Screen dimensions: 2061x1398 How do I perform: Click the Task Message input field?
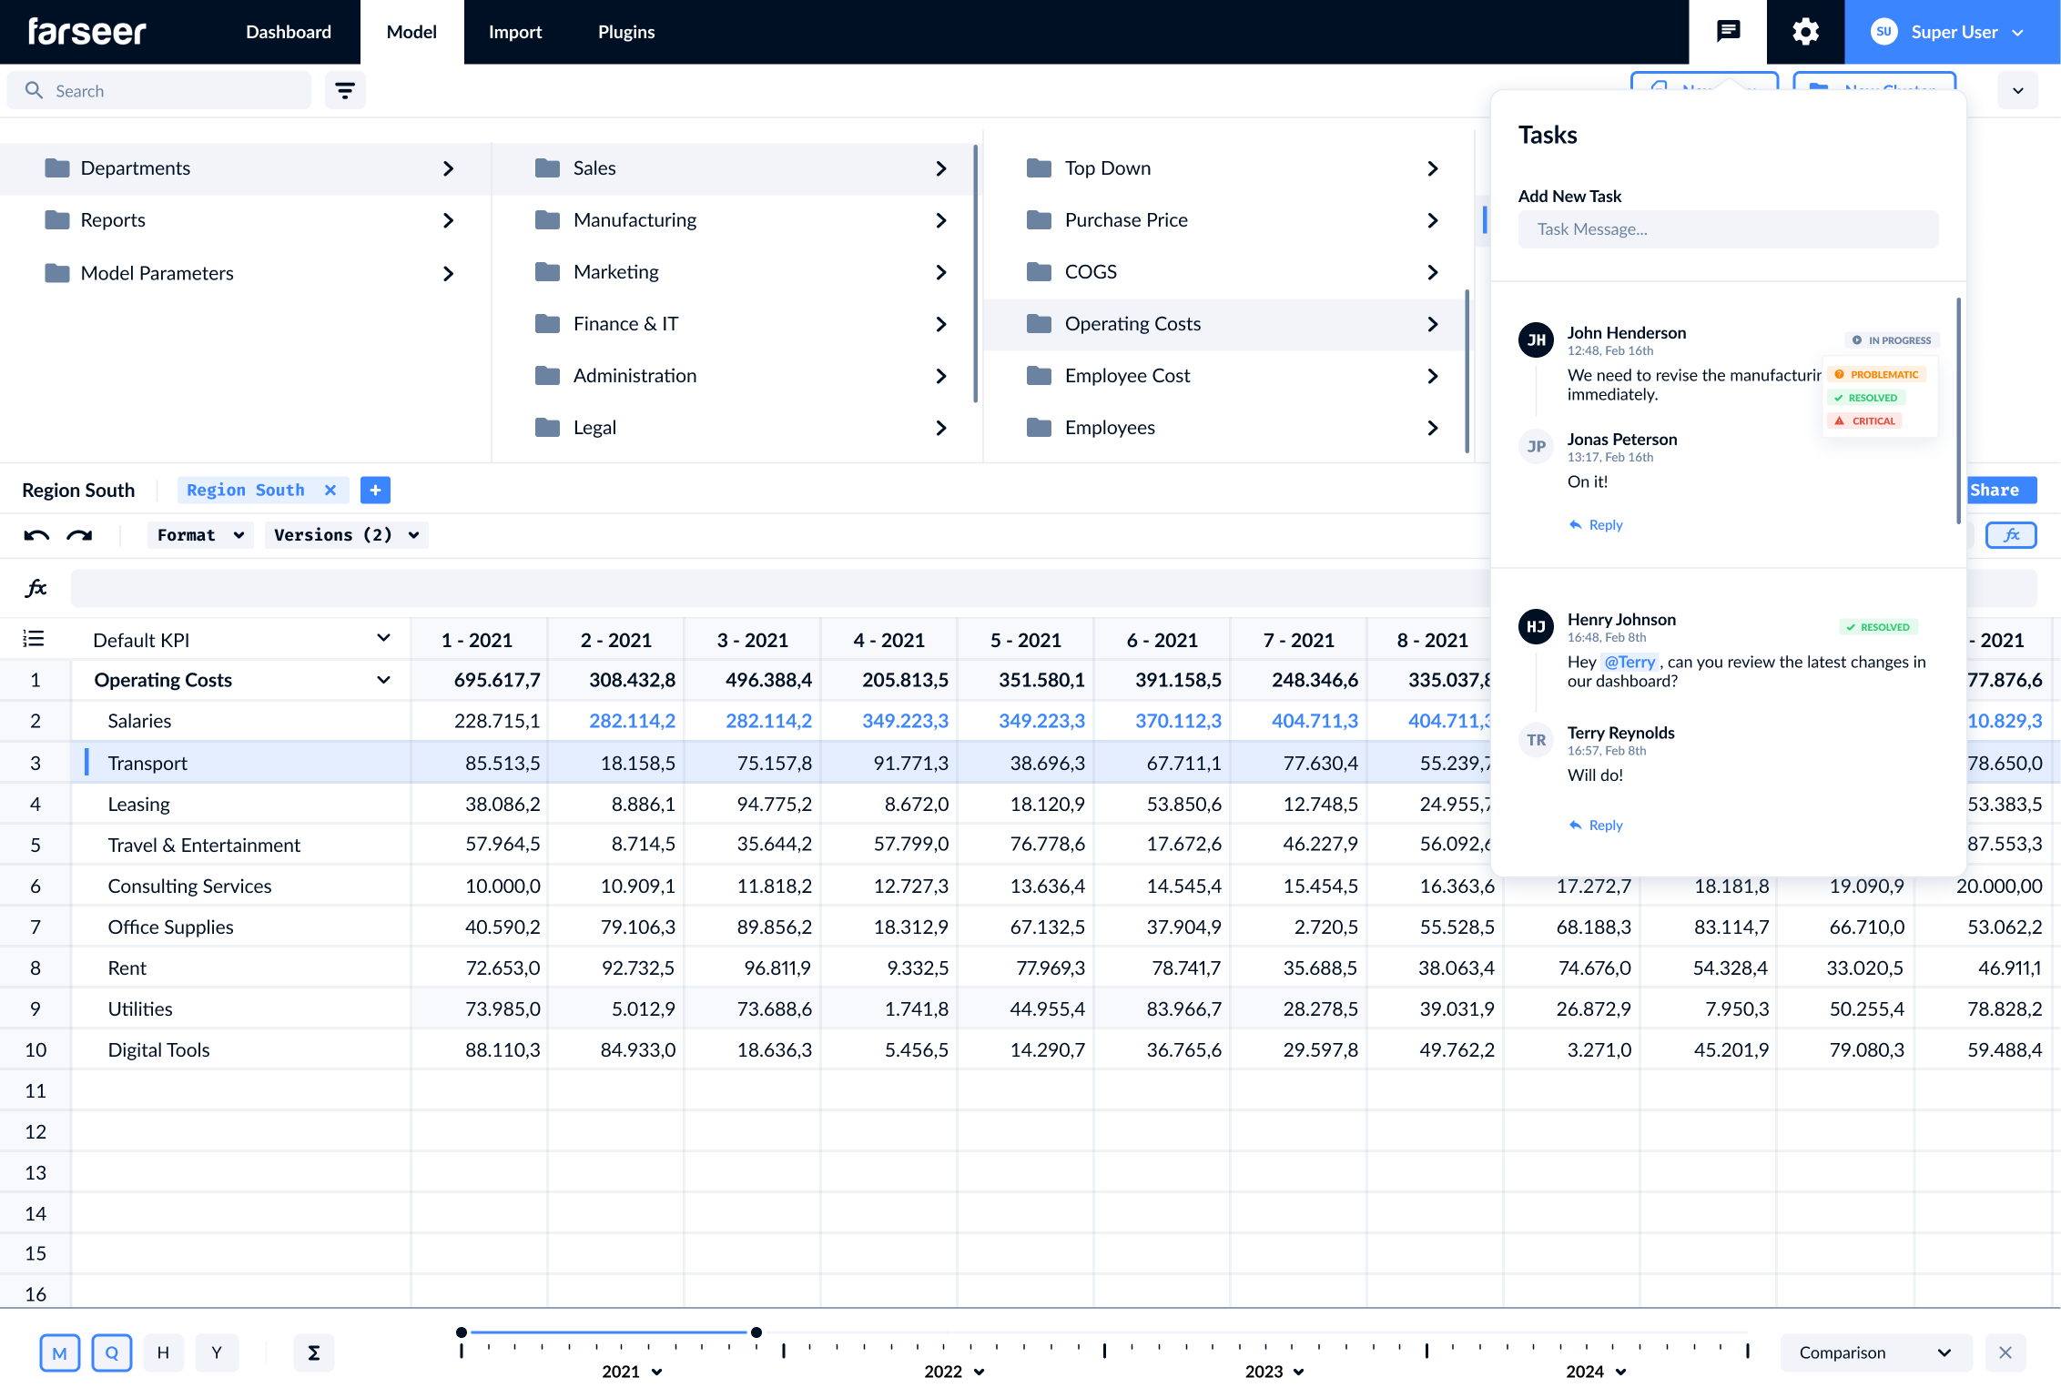pos(1727,229)
